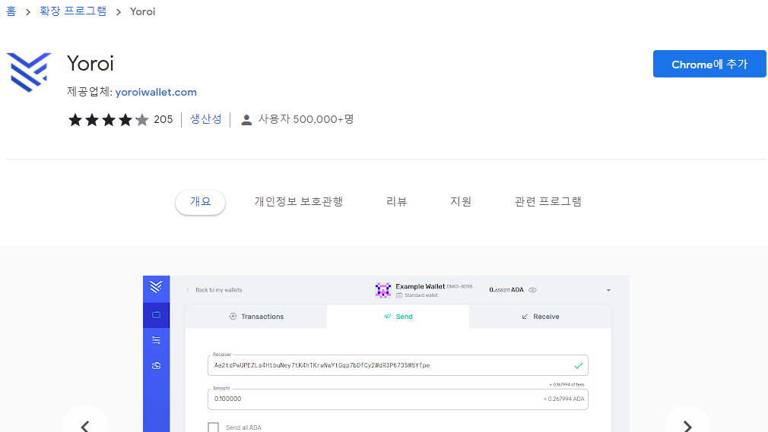This screenshot has height=432, width=768.
Task: Click the 홈 breadcrumb link
Action: pos(11,11)
